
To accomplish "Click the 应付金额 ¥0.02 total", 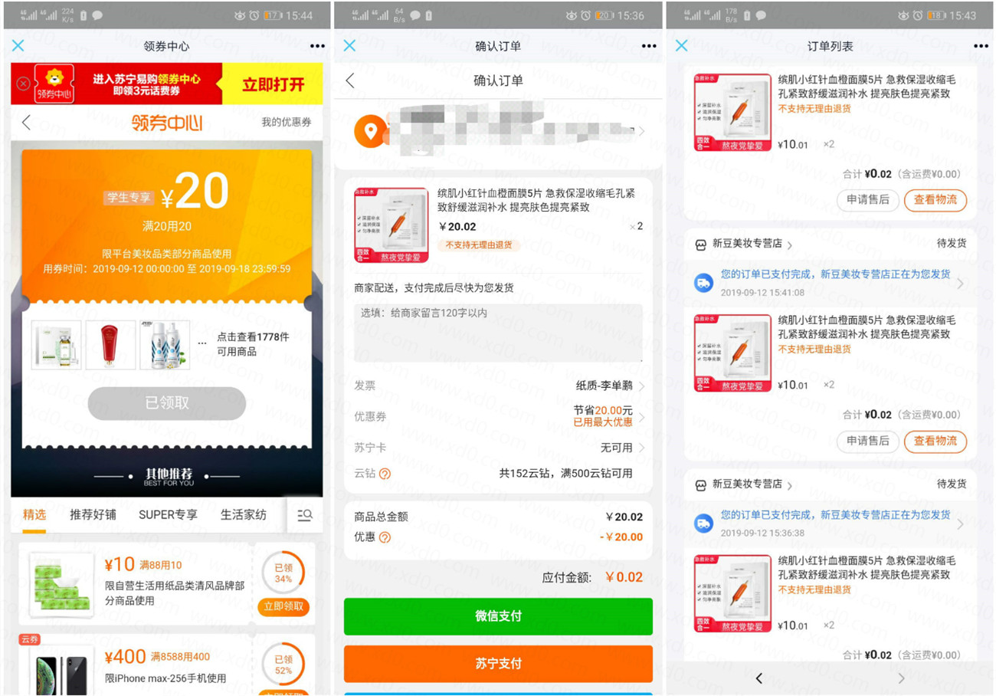I will [x=592, y=577].
